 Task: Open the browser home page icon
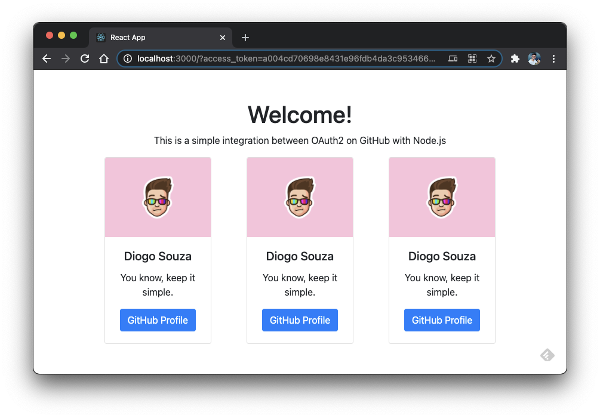104,59
